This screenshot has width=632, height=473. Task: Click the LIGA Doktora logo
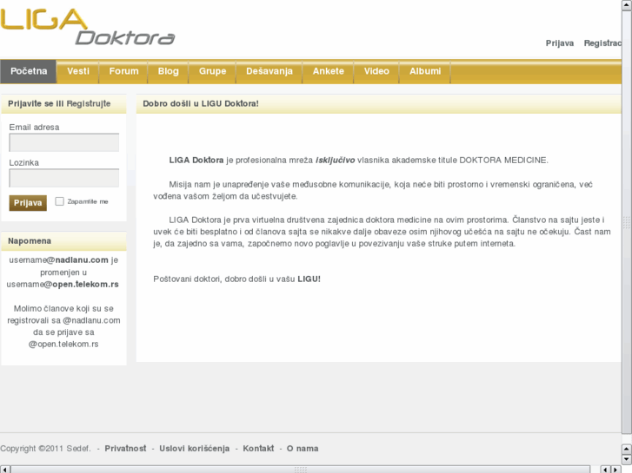tap(88, 27)
